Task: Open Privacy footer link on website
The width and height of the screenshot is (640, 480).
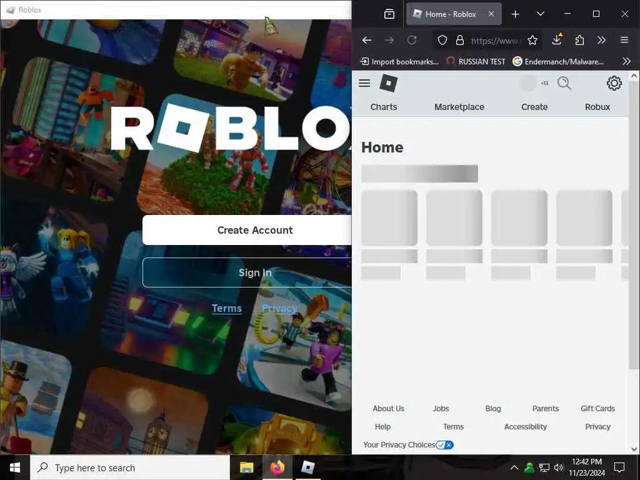Action: point(597,426)
